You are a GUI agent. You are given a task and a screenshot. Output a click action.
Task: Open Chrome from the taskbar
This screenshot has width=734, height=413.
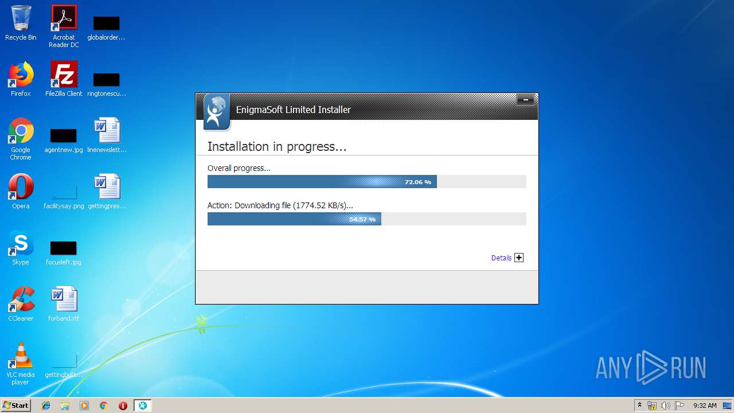[104, 406]
